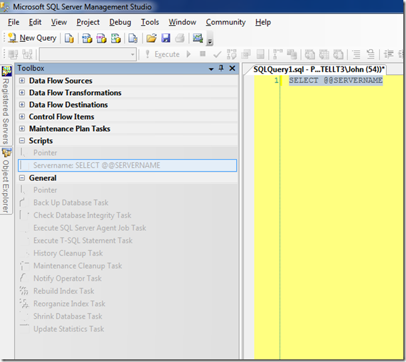
Task: Click the Results to Text icon
Action: pyautogui.click(x=309, y=55)
